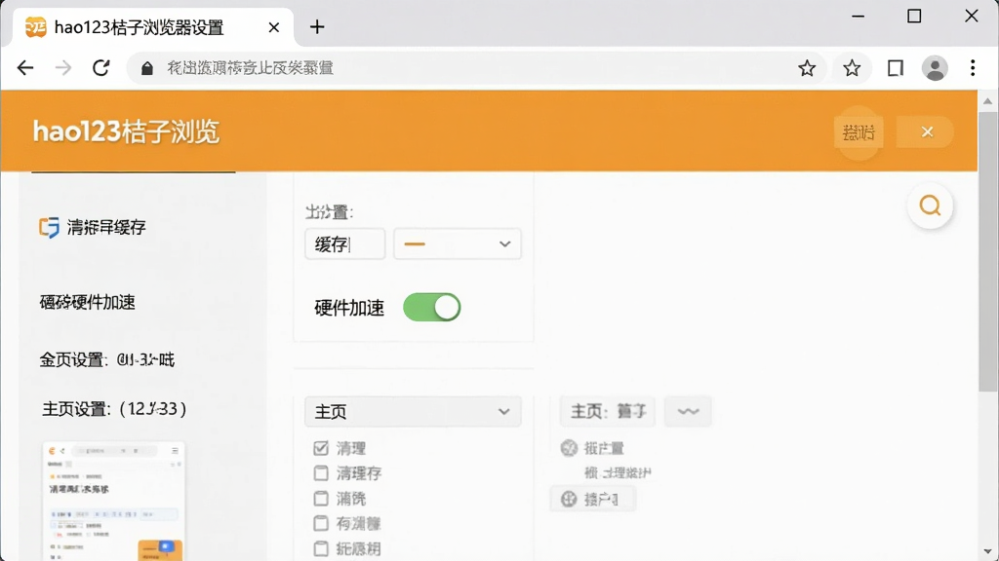The height and width of the screenshot is (561, 999).
Task: Check the third checkbox under 清理存
Action: pyautogui.click(x=320, y=498)
